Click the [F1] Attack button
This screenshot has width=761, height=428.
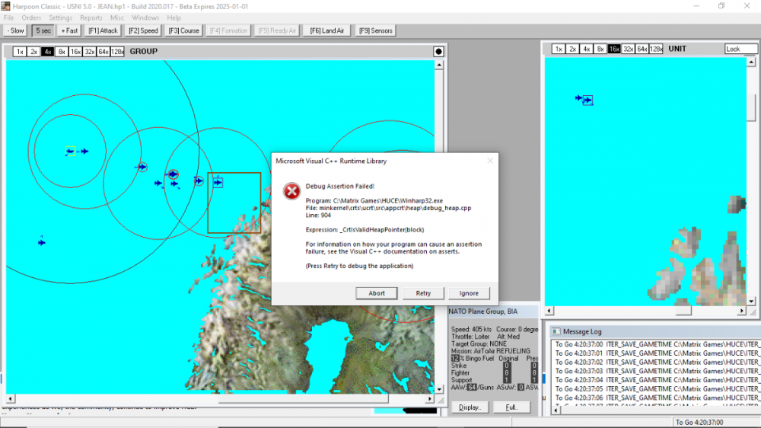[x=103, y=30]
